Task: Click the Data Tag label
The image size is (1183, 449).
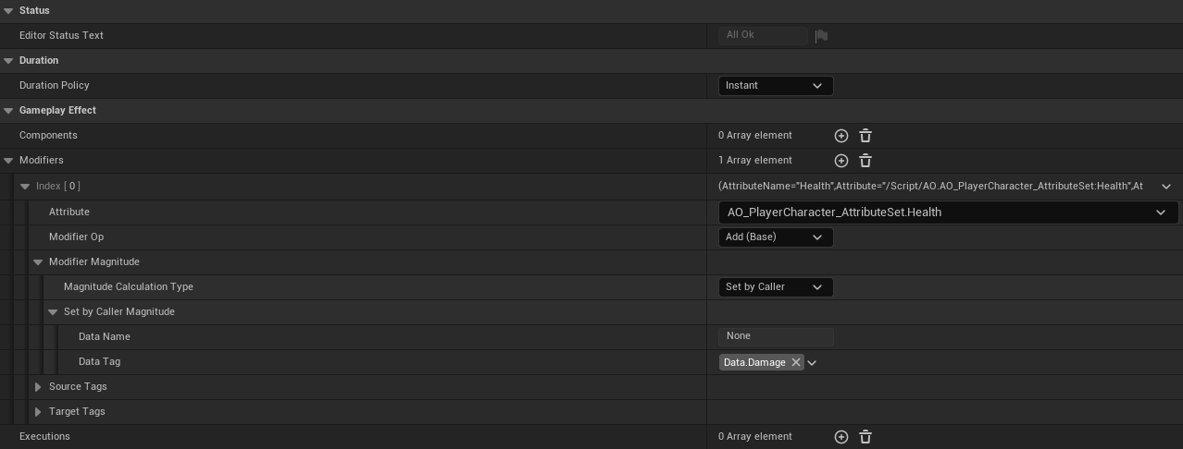Action: [x=99, y=361]
